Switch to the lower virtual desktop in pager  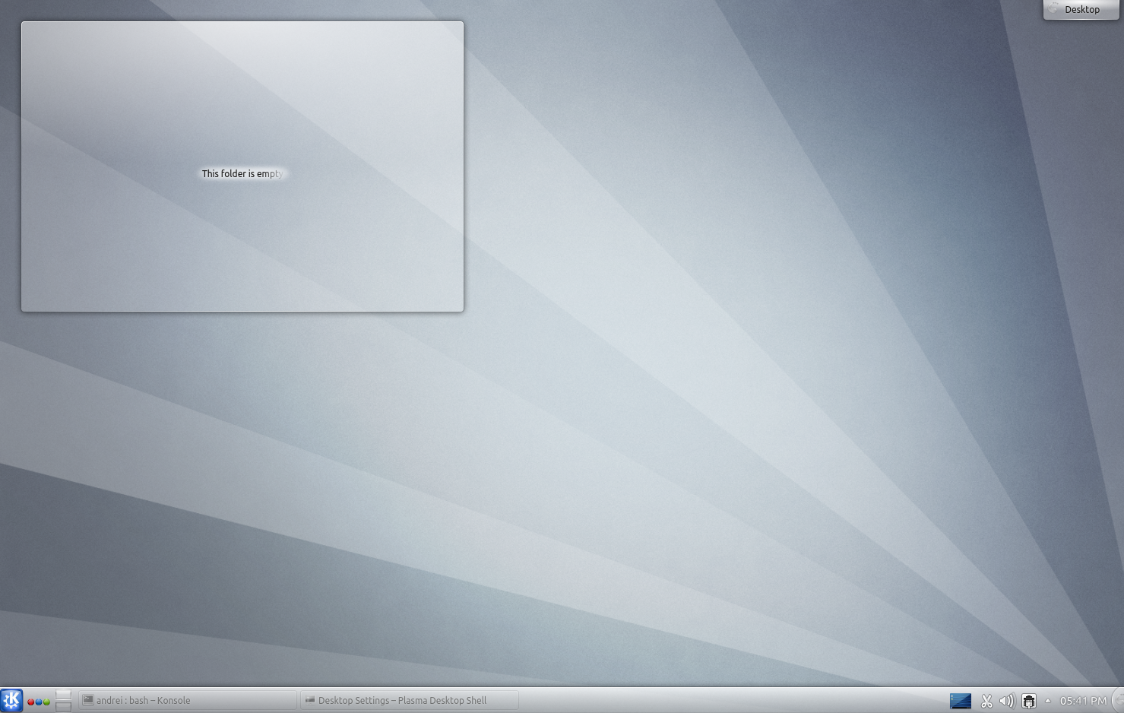(x=64, y=706)
